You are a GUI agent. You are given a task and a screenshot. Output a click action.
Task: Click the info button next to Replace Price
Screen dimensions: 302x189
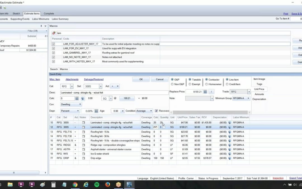(x=211, y=92)
